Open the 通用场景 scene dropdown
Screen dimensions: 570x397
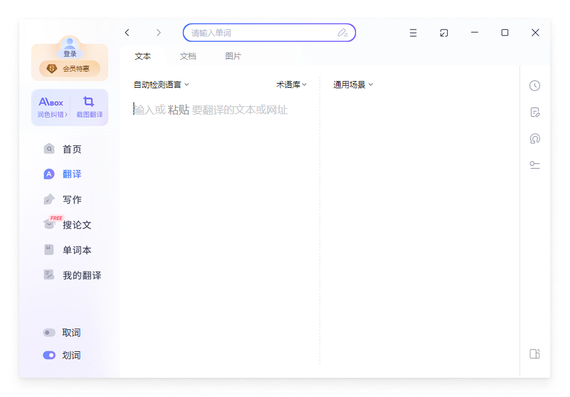coord(352,84)
